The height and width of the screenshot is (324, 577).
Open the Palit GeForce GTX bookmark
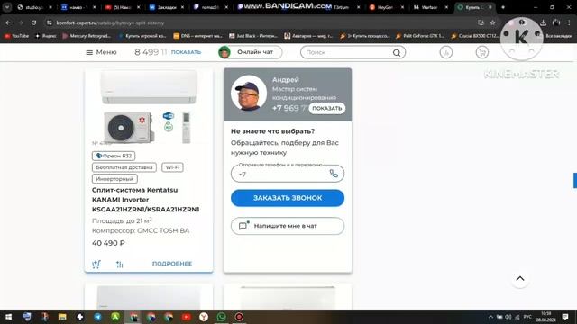click(x=420, y=36)
